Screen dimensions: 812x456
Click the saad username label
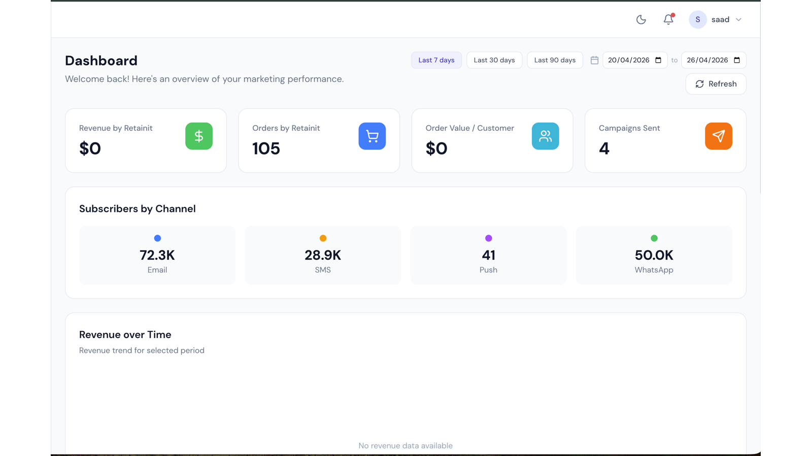pyautogui.click(x=720, y=19)
